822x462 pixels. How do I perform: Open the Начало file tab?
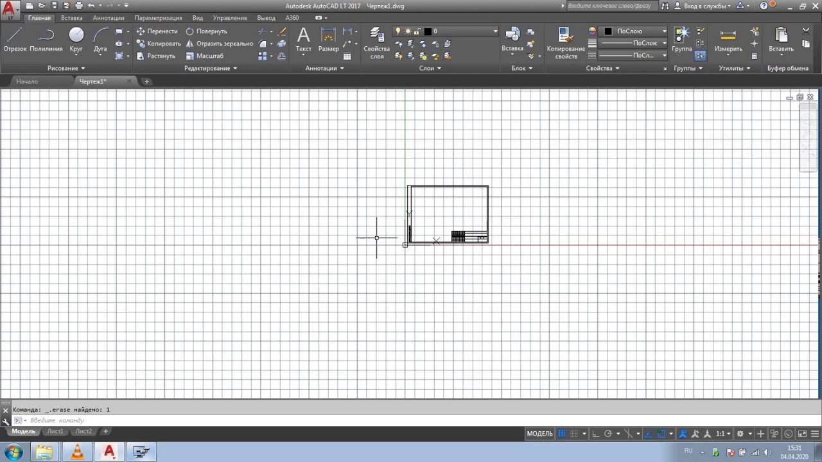(27, 81)
